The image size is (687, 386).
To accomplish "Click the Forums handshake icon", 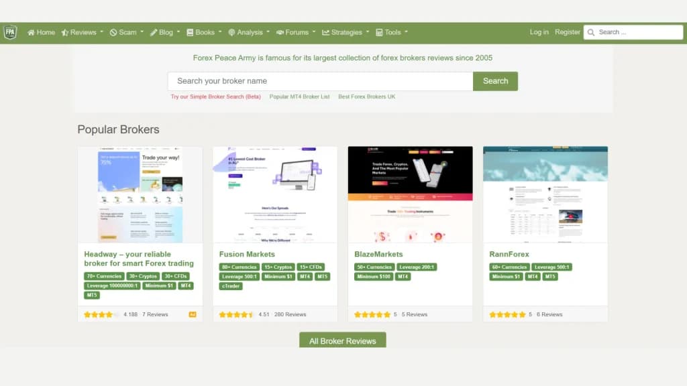I will (280, 32).
